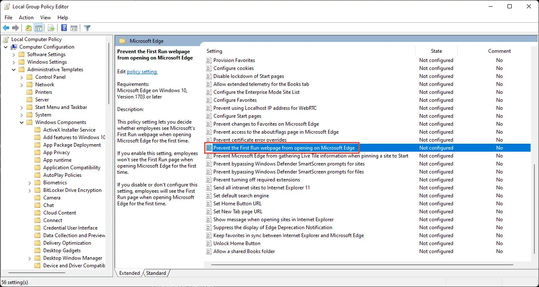Click the policy icon beside Set default search engine
Screen dimensions: 539x287
[209, 196]
